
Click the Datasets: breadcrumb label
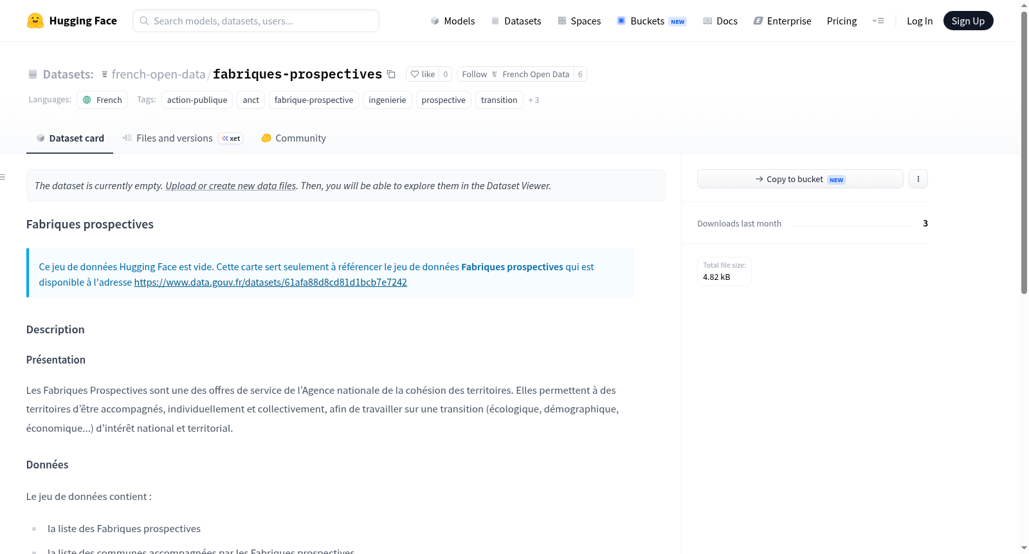[x=68, y=74]
